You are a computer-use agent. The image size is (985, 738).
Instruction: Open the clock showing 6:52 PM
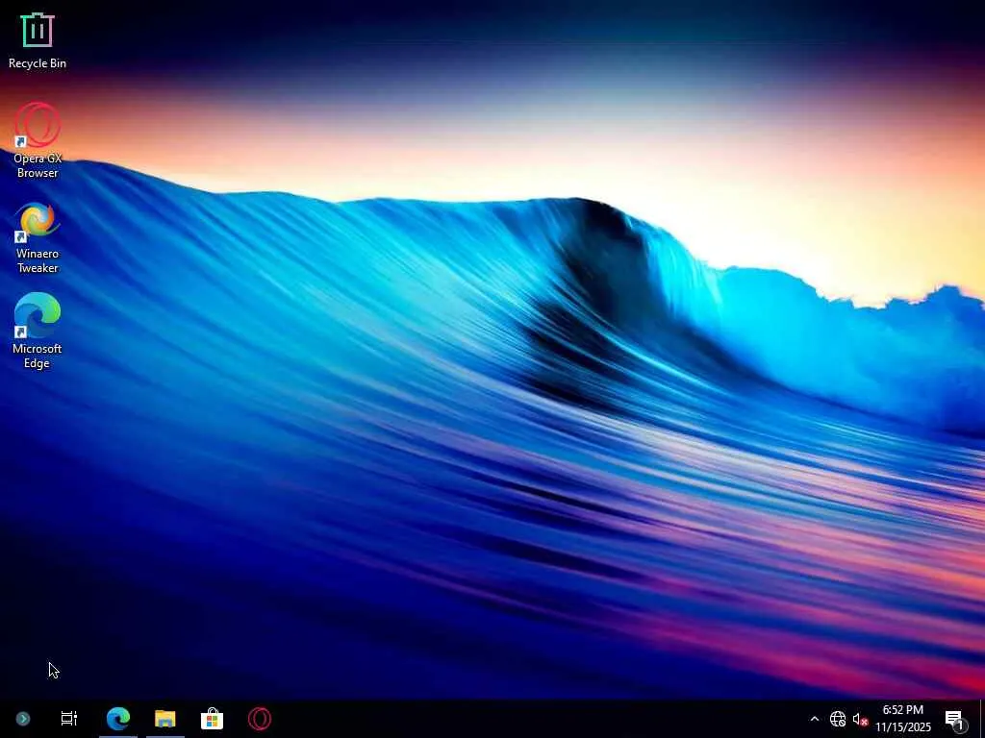click(902, 719)
